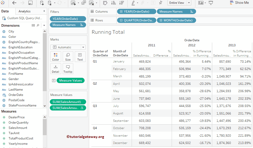Click the Swap rows and columns icon

click(105, 3)
